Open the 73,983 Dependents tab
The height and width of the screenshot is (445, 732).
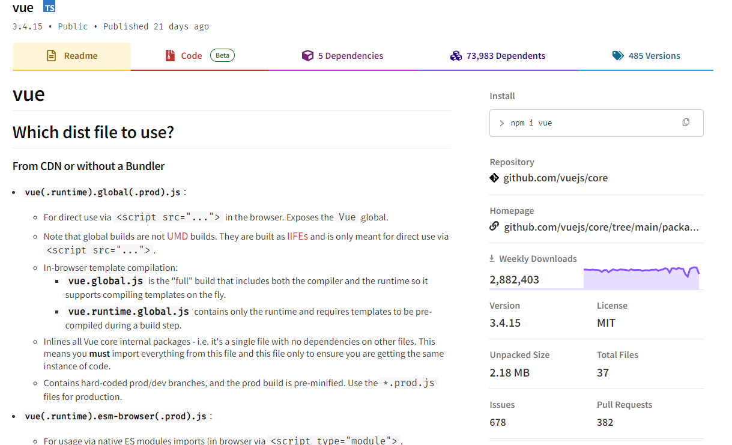498,56
